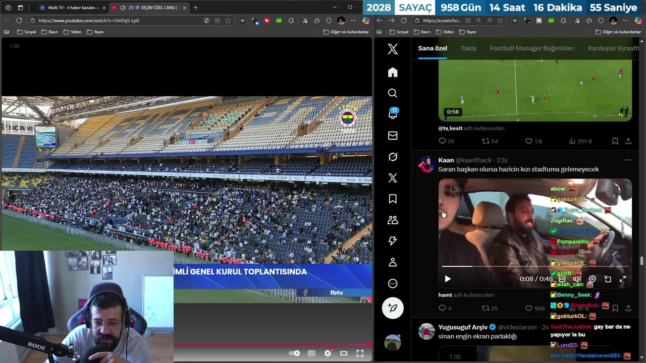Like the post with 1 B likes
646x363 pixels.
click(x=533, y=141)
